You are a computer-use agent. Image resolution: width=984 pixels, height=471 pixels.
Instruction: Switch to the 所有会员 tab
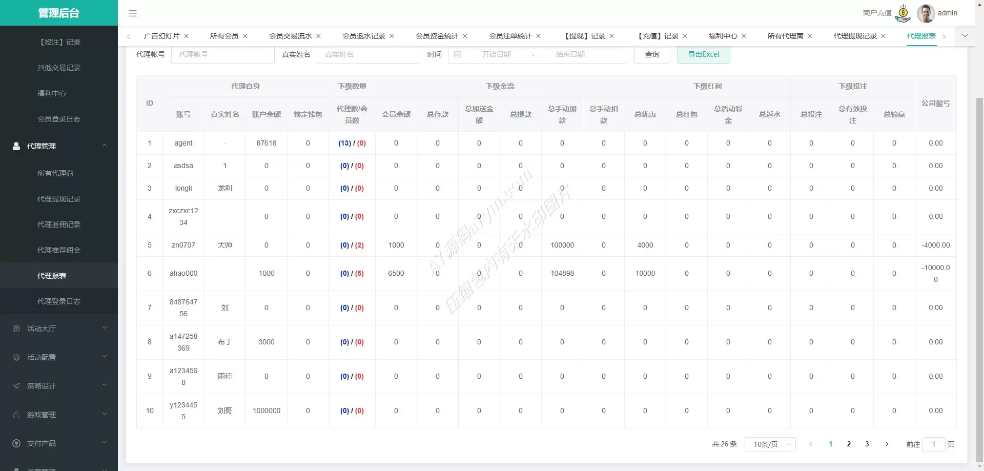[224, 36]
